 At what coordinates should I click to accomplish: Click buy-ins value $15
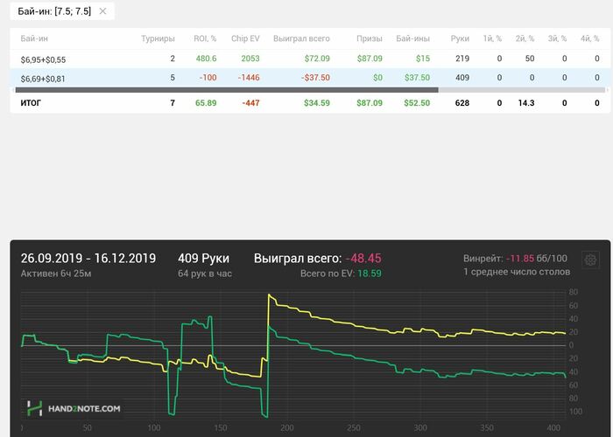(x=423, y=59)
